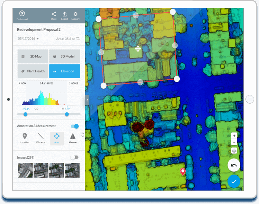The width and height of the screenshot is (259, 204).
Task: Click the Export icon
Action: [64, 14]
